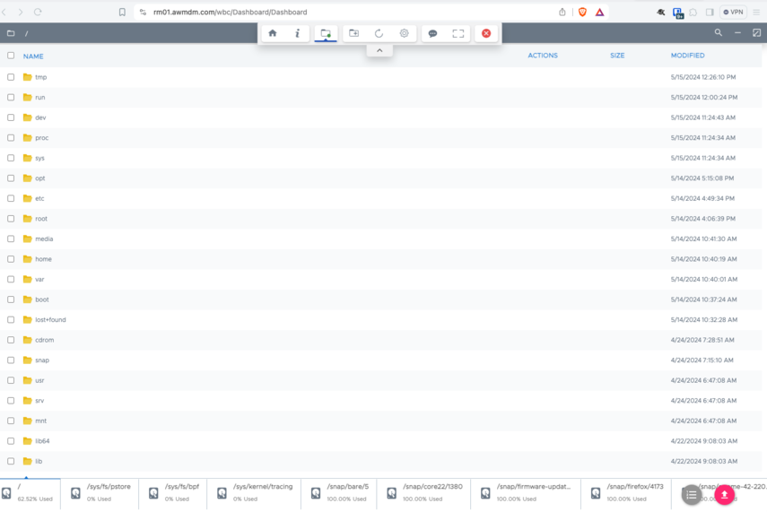The width and height of the screenshot is (767, 512).
Task: Sort files by the MODIFIED column
Action: click(x=687, y=56)
